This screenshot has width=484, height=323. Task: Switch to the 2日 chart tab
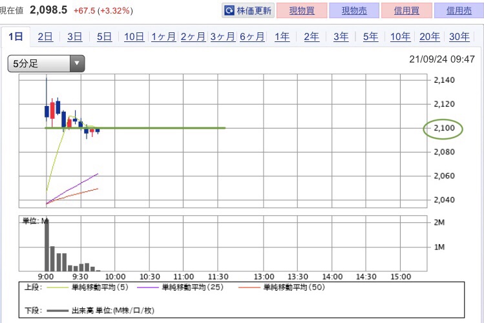(45, 37)
